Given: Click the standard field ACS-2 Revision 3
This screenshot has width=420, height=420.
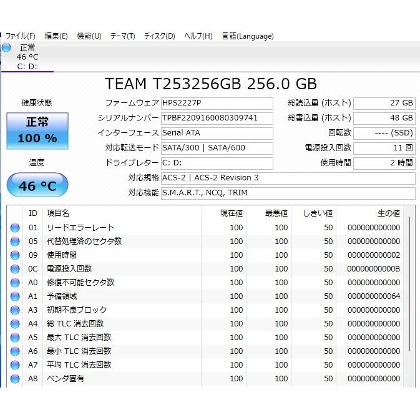Looking at the screenshot, I should (x=288, y=178).
